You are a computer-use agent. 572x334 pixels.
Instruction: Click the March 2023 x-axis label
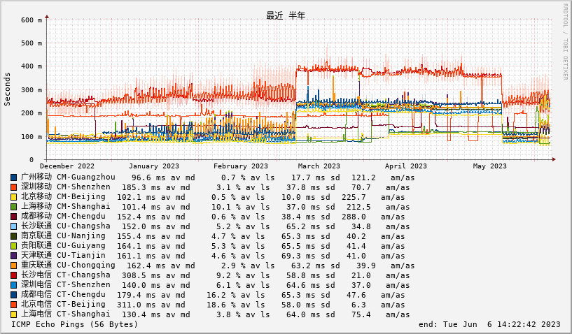(x=319, y=166)
